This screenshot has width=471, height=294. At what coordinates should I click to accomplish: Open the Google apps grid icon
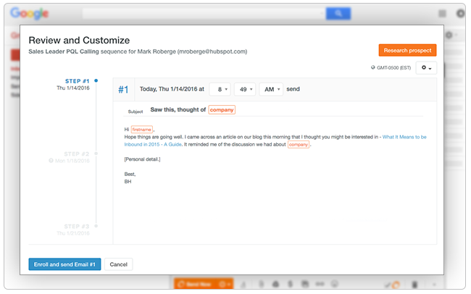coord(443,13)
